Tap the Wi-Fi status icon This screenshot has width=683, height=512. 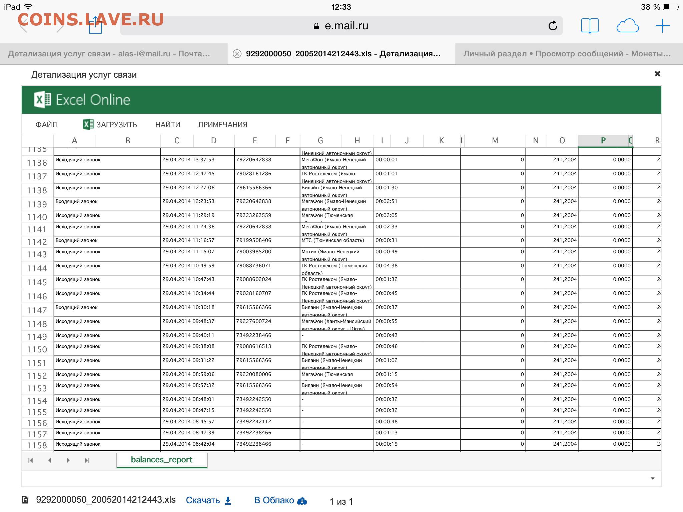[x=28, y=7]
